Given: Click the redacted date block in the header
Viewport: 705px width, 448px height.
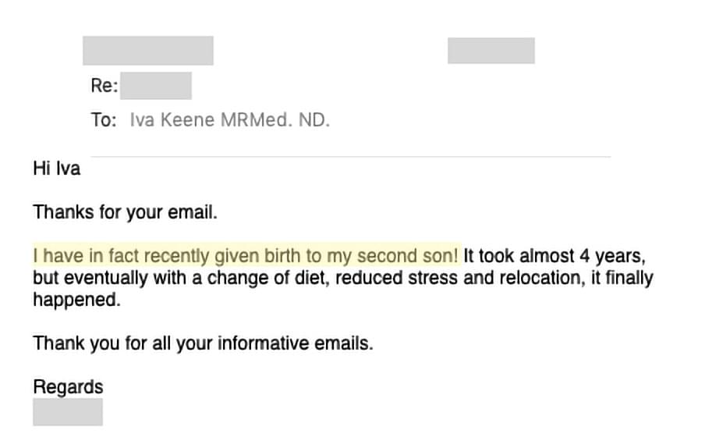Looking at the screenshot, I should (x=491, y=51).
